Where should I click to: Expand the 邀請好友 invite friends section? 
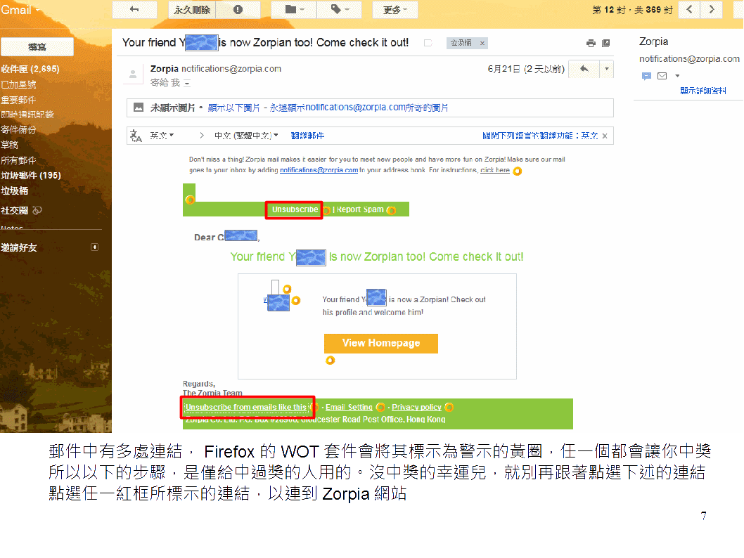click(94, 247)
